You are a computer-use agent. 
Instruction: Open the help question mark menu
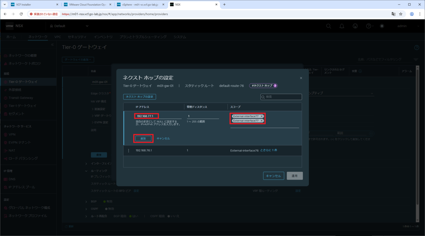tap(370, 26)
